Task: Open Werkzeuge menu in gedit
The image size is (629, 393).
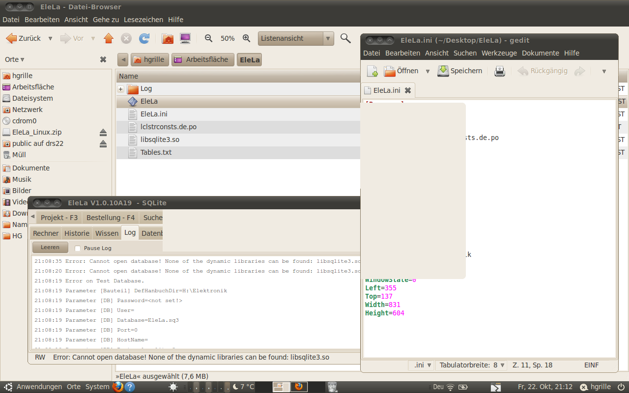Action: (x=499, y=53)
